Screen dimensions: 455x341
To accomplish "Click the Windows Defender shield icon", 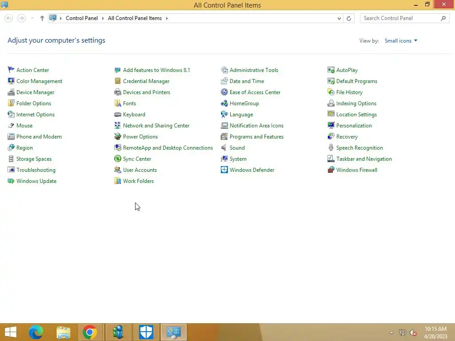I will 224,170.
